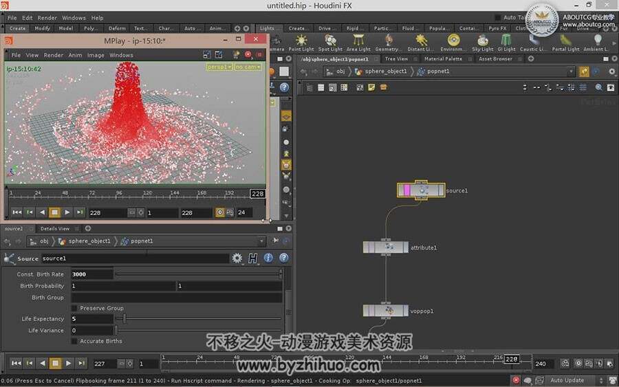Enable the Accurate Births checkbox
This screenshot has width=619, height=387.
click(x=74, y=341)
